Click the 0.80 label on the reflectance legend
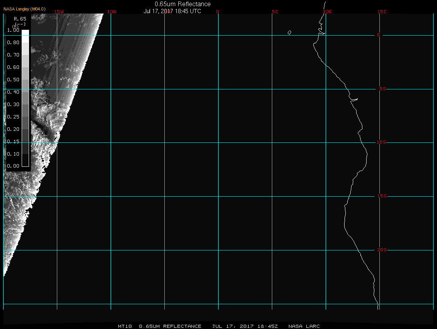The width and height of the screenshot is (437, 329). pyautogui.click(x=13, y=43)
